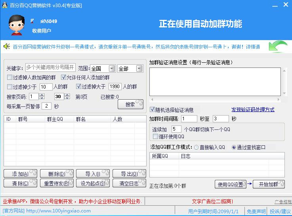Click the small badge icon beside the username
Viewport: 292px width, 216px height.
[32, 21]
